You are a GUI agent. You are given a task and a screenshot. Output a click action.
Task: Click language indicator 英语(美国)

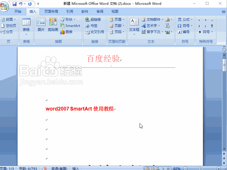click(x=59, y=169)
